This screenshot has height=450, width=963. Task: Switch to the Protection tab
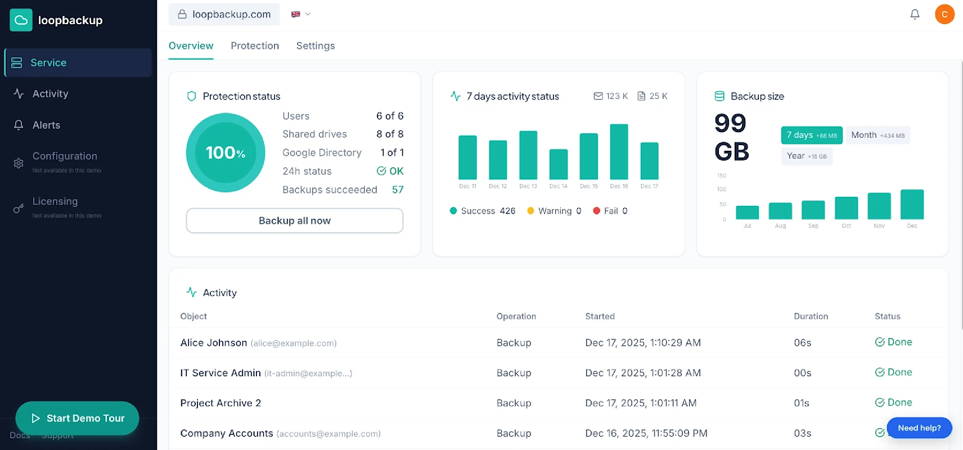(x=255, y=46)
